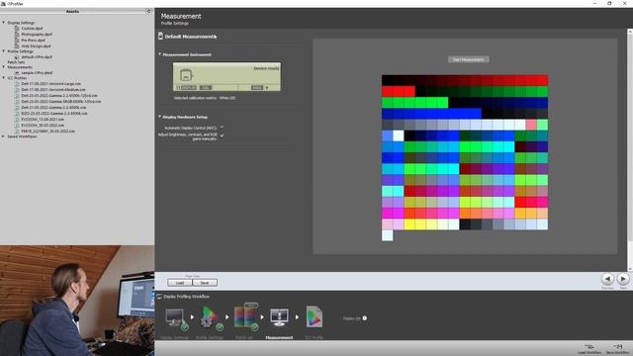
Task: Select the Patch Sets tree entry
Action: click(16, 62)
